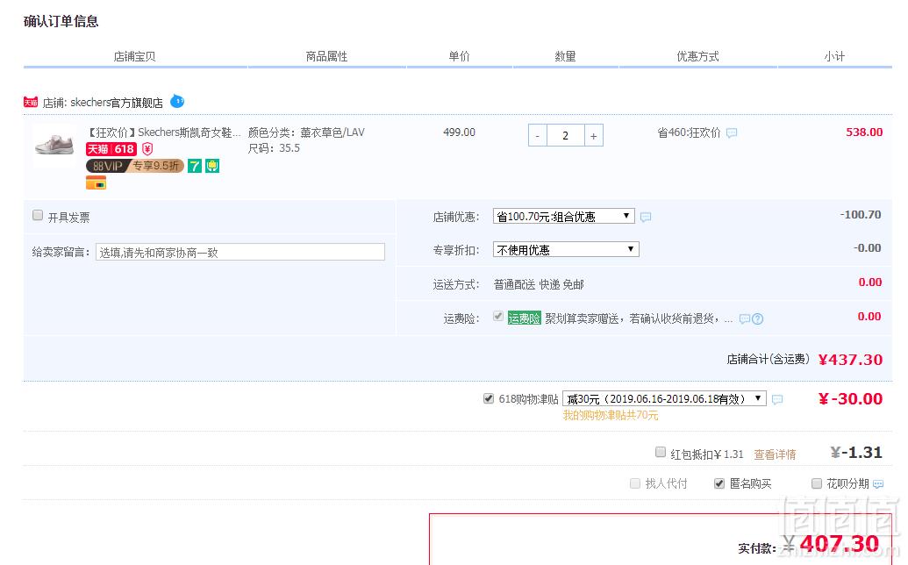The height and width of the screenshot is (565, 908).
Task: Tick the 开具发票 invoice checkbox
Action: [x=38, y=215]
